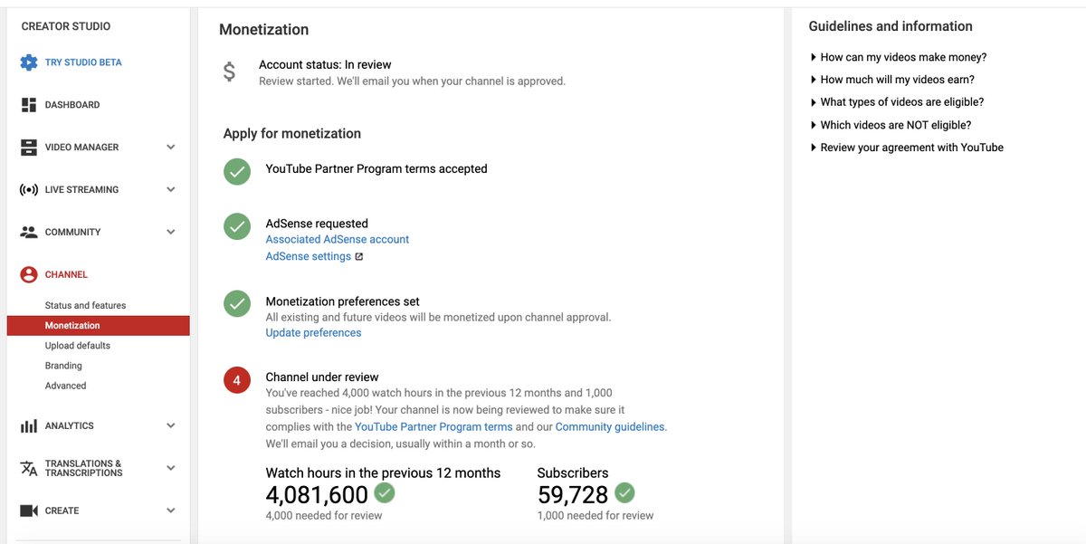Open Advanced submenu item
The image size is (1086, 544).
(x=65, y=386)
